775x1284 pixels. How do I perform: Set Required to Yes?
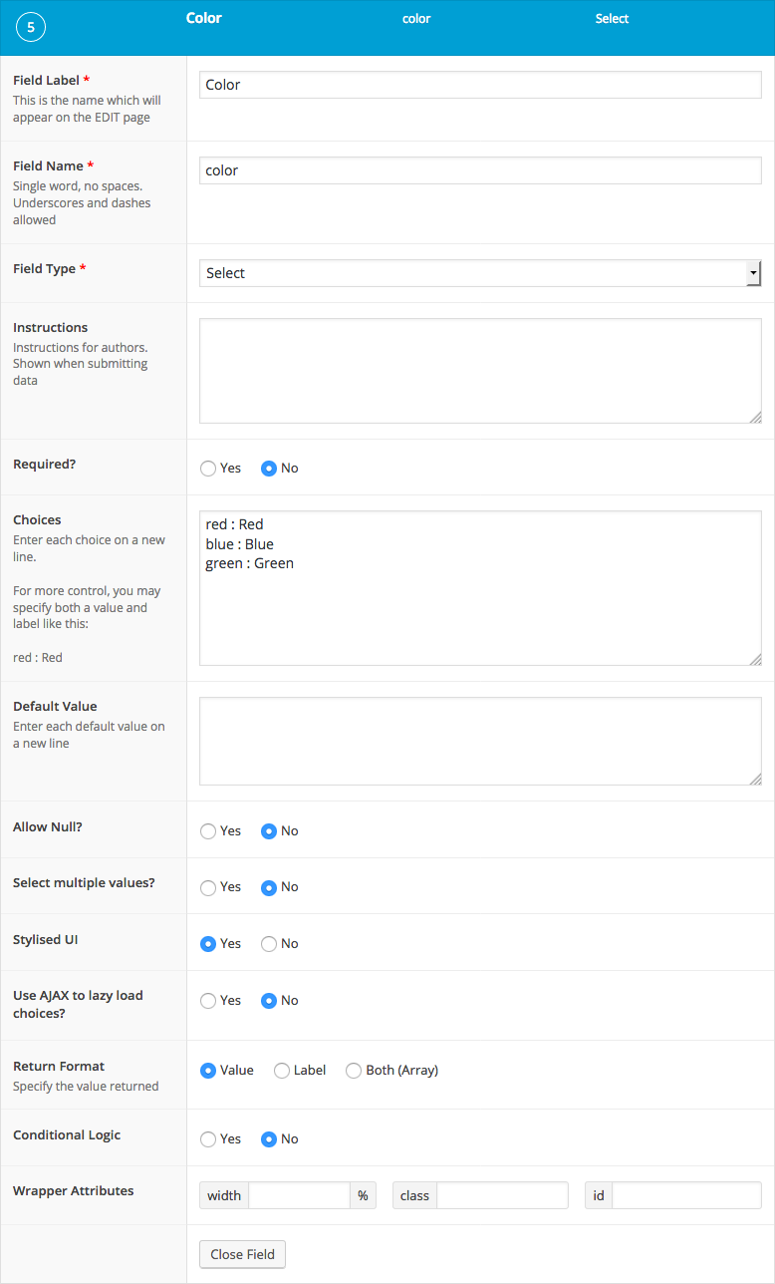(208, 468)
